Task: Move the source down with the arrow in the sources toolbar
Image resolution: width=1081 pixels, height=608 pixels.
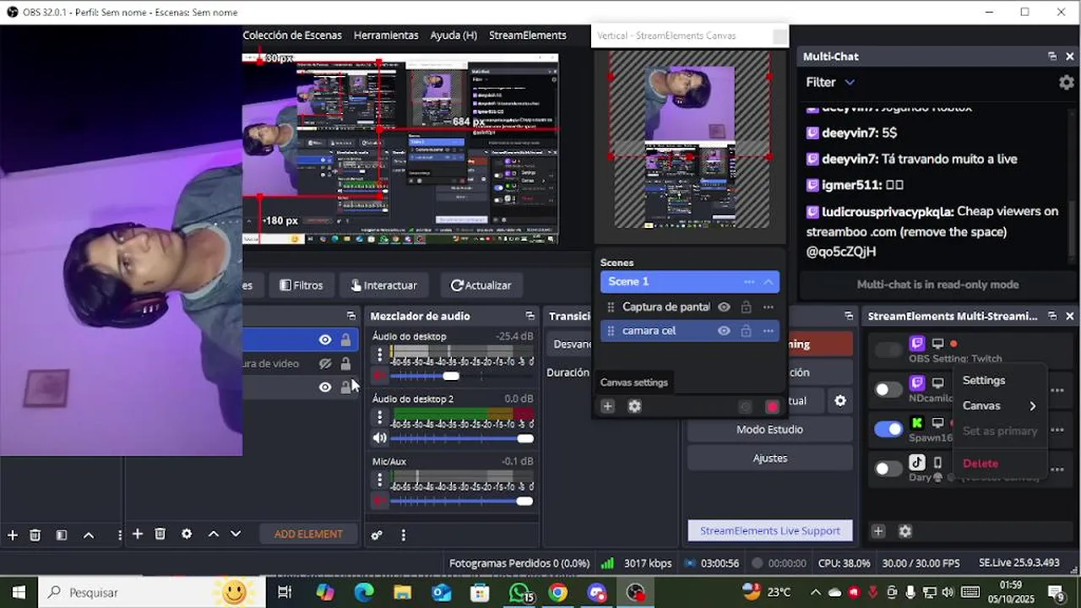Action: coord(236,534)
